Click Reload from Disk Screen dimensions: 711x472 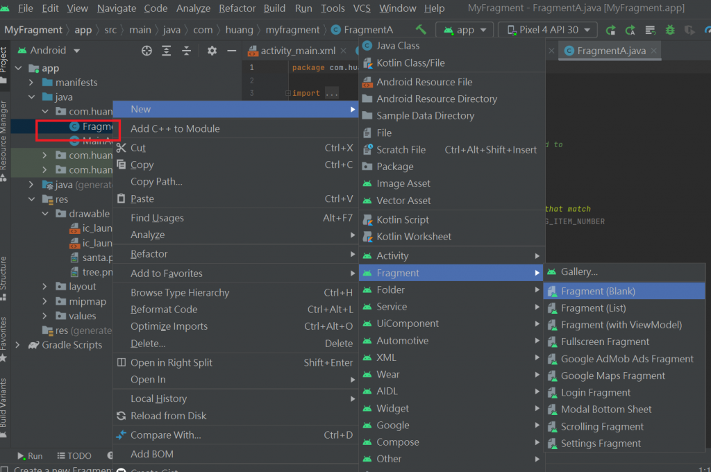pyautogui.click(x=235, y=416)
